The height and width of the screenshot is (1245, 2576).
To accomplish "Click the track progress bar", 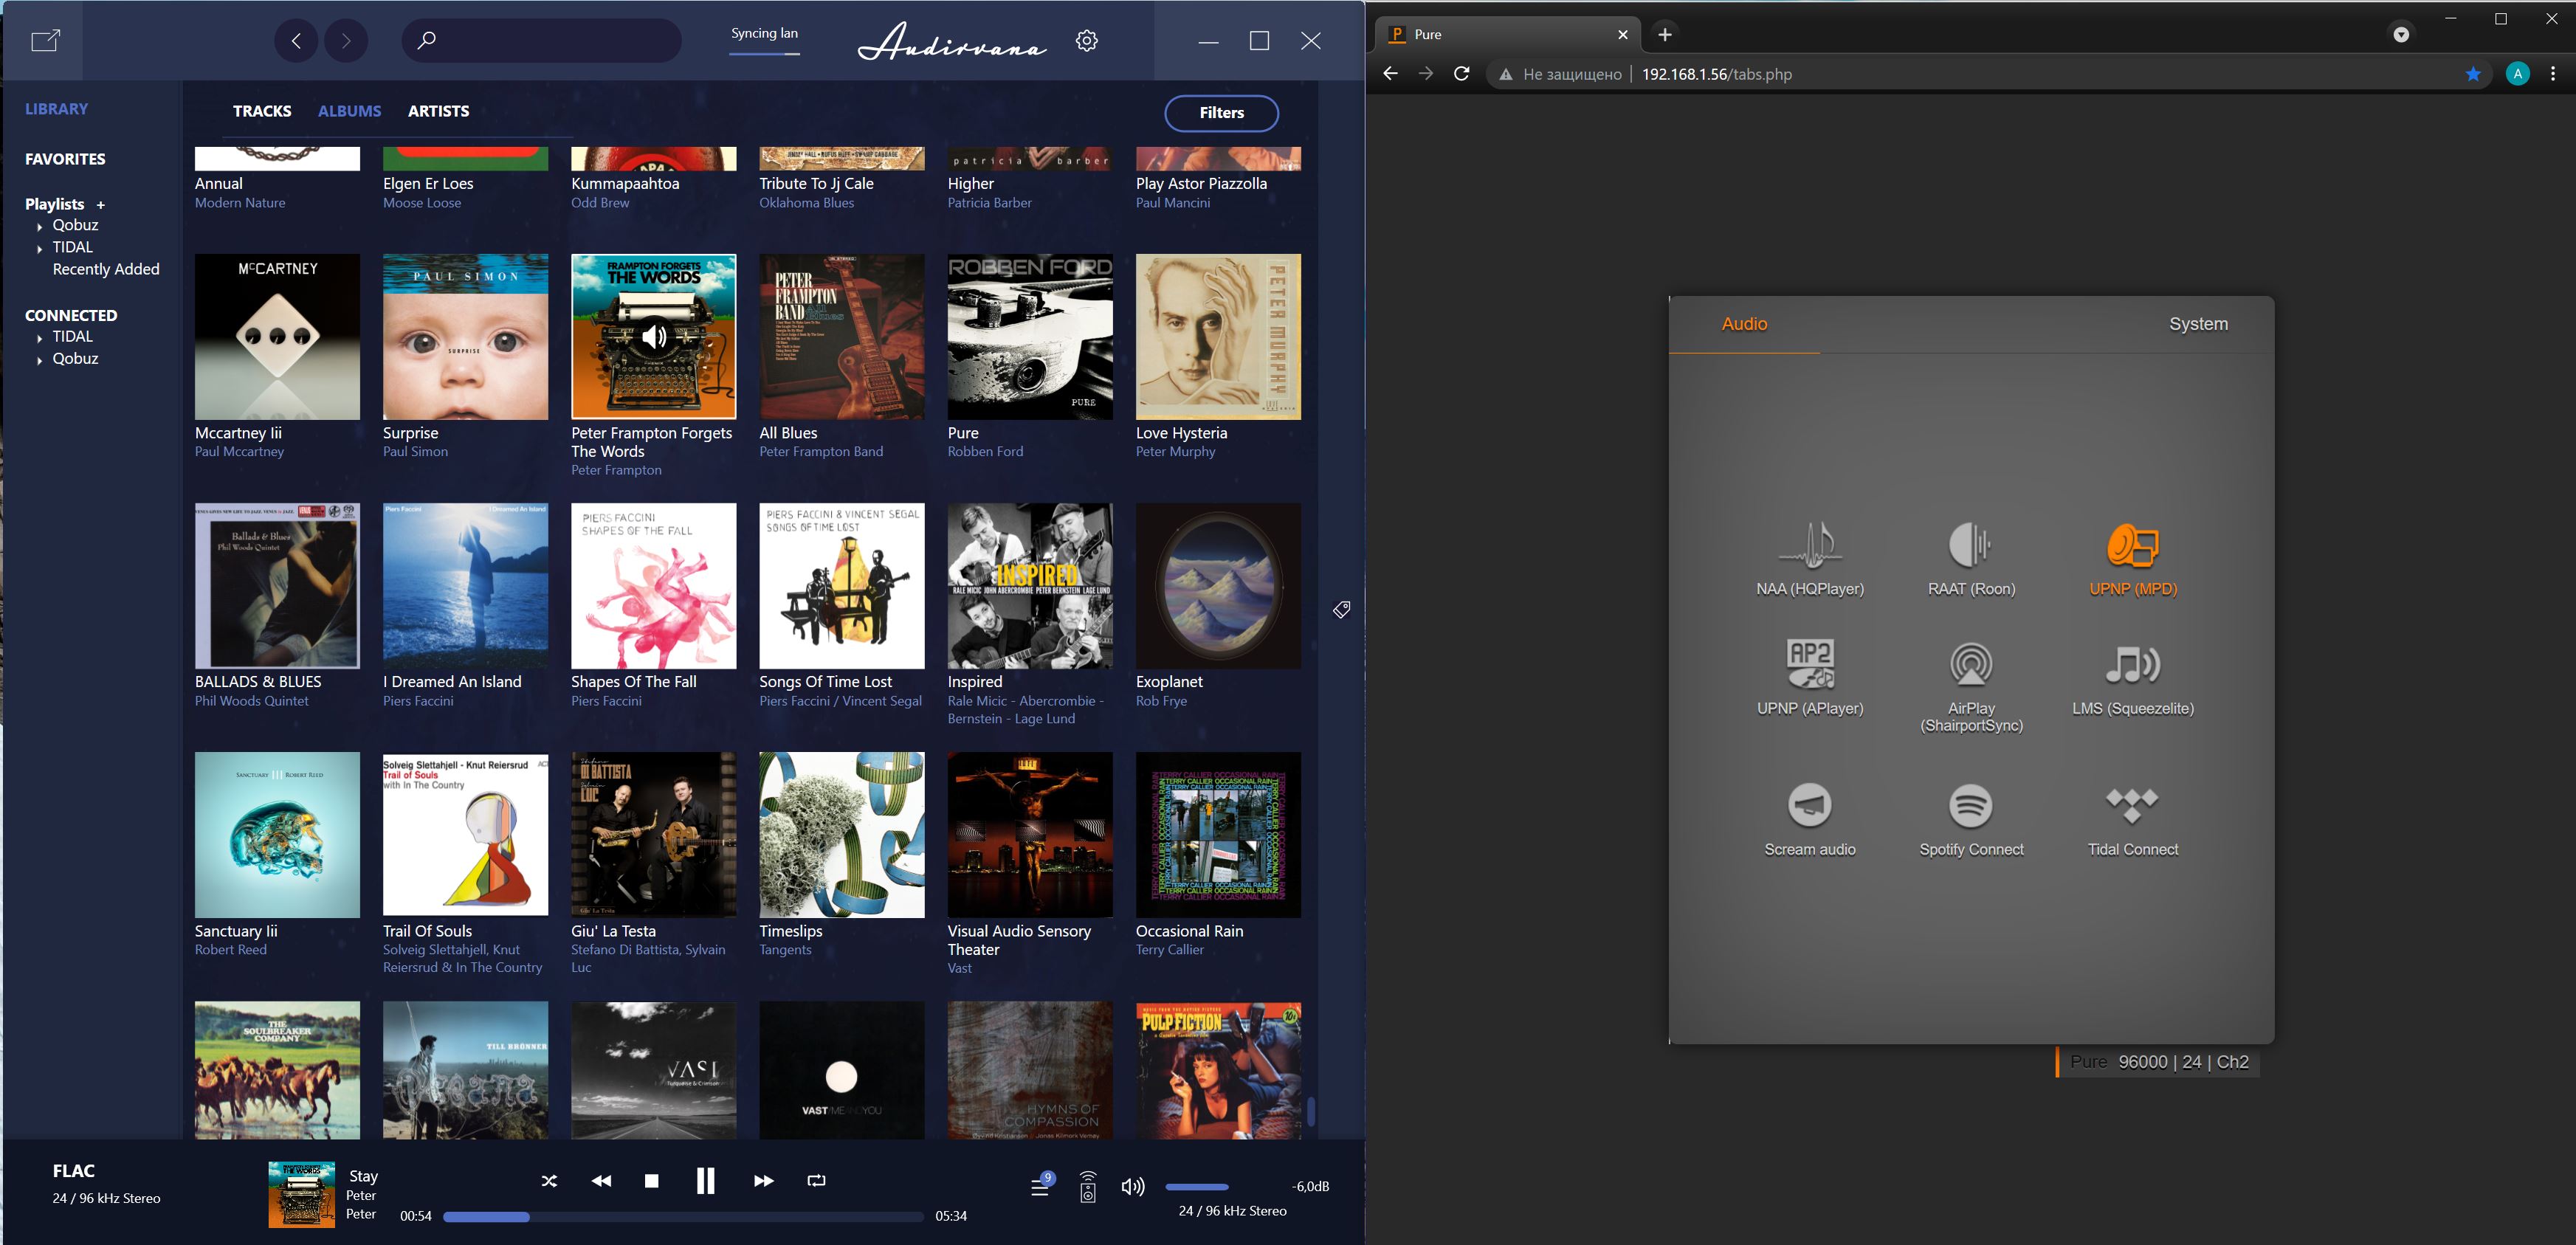I will (x=682, y=1217).
